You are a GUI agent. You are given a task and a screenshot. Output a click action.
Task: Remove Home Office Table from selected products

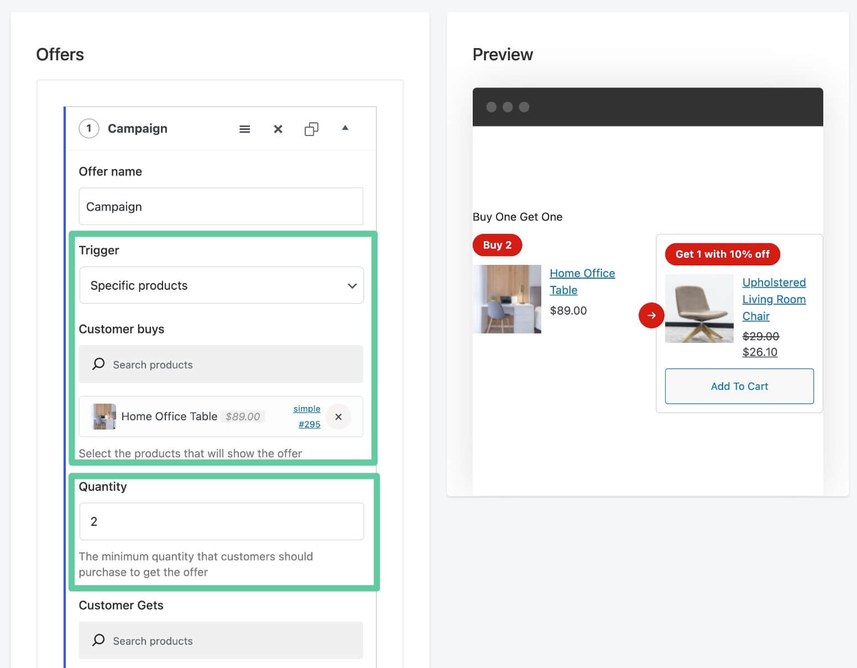click(x=338, y=417)
